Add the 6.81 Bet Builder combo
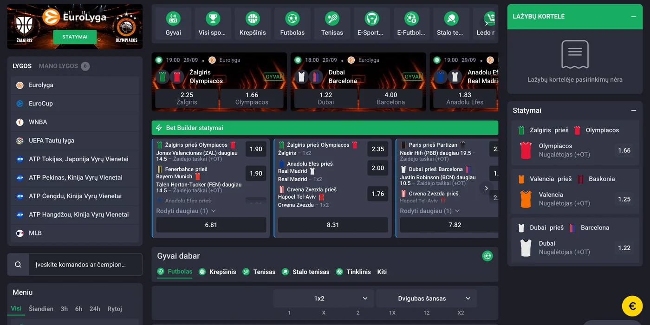 [x=211, y=225]
